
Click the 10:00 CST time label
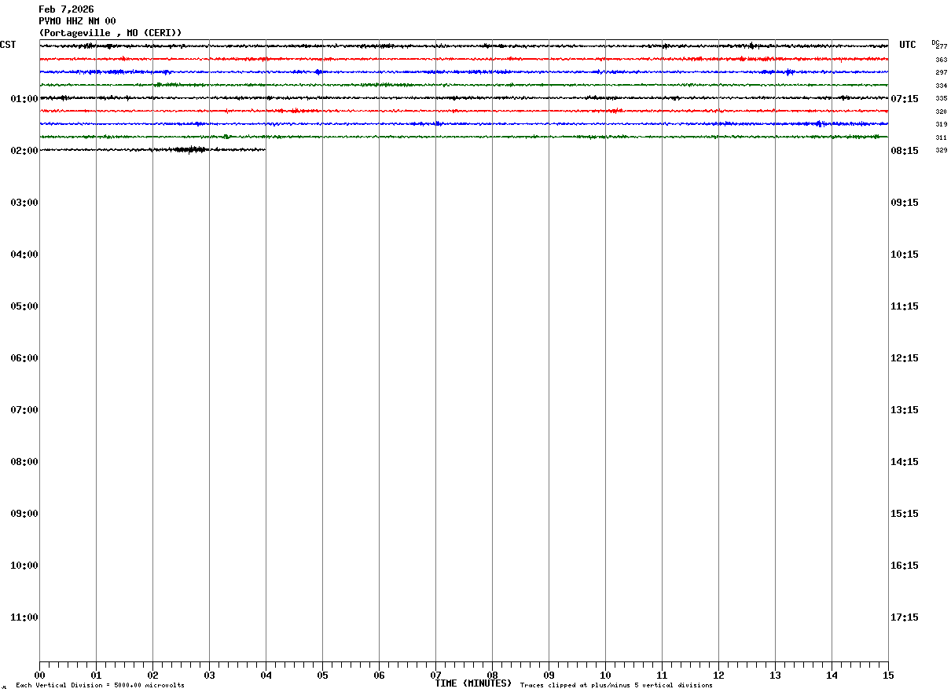pos(24,566)
